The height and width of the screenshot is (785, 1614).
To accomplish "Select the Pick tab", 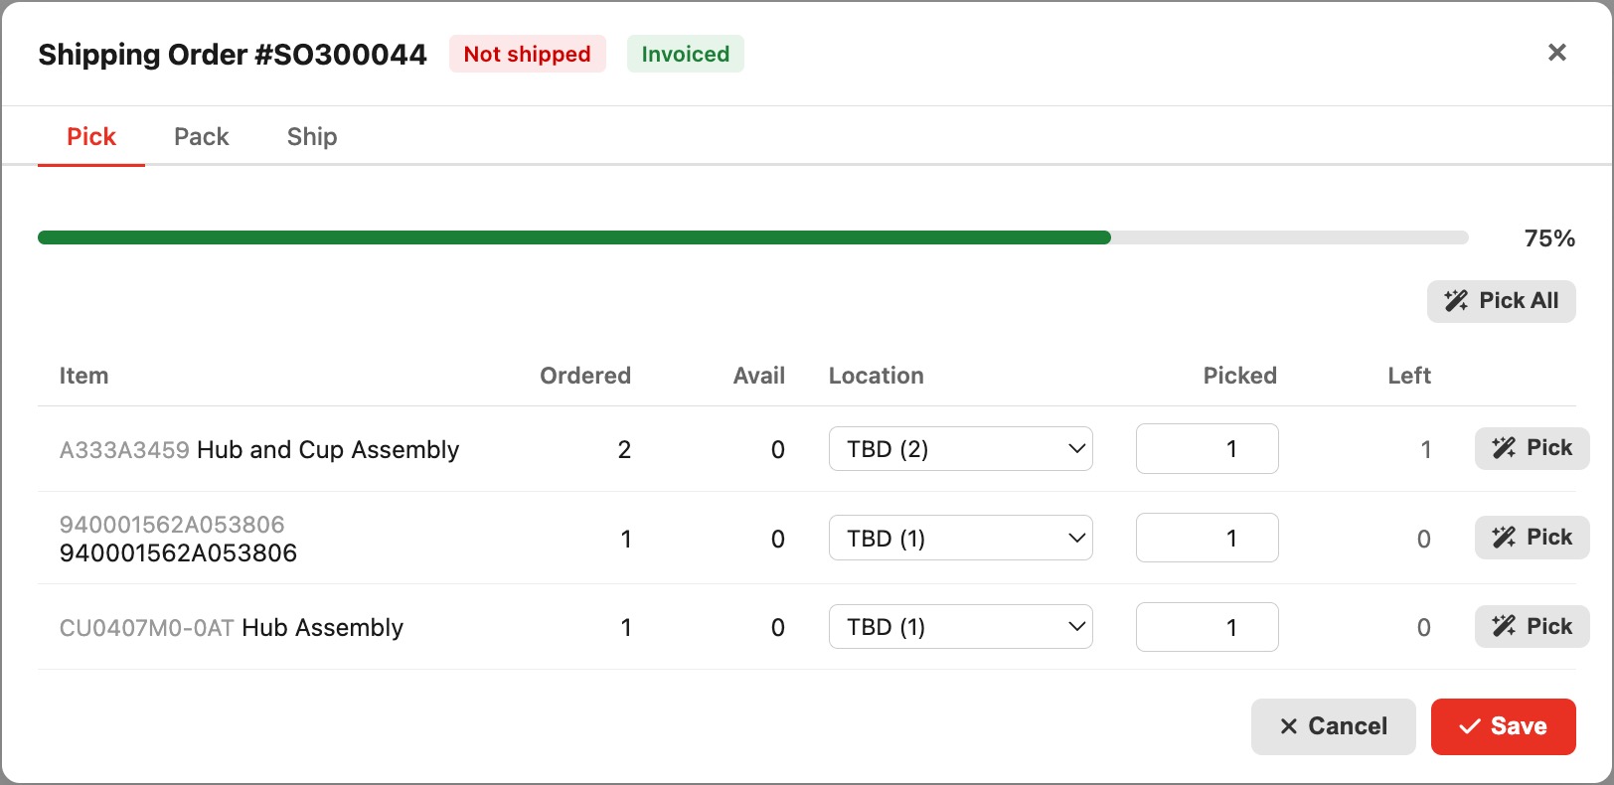I will click(91, 137).
